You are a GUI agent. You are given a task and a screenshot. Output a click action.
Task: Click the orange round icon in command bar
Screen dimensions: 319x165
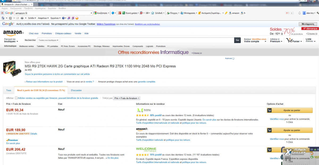pos(77,18)
